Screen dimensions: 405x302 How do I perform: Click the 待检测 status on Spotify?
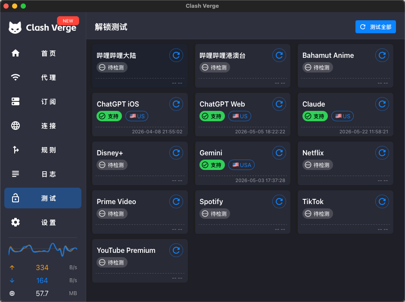click(x=215, y=214)
